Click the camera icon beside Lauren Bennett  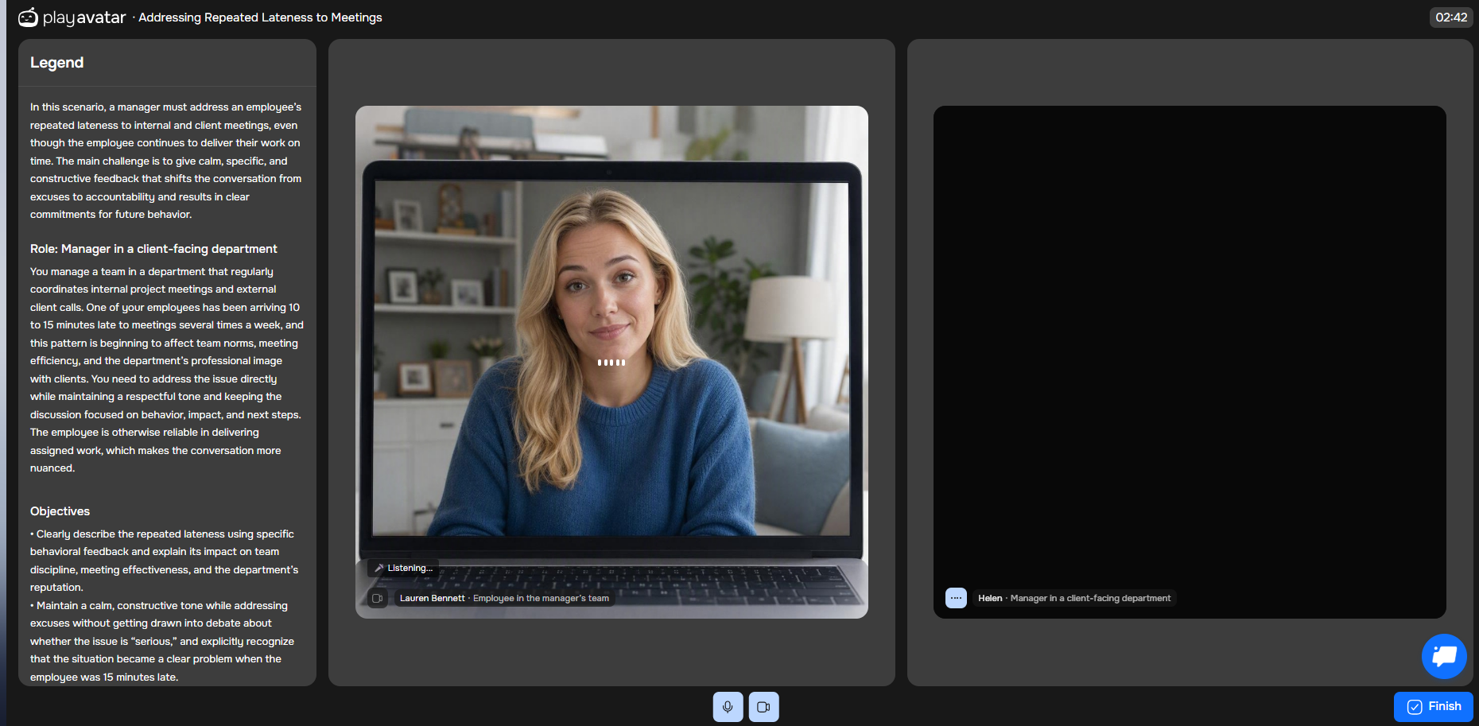point(378,598)
